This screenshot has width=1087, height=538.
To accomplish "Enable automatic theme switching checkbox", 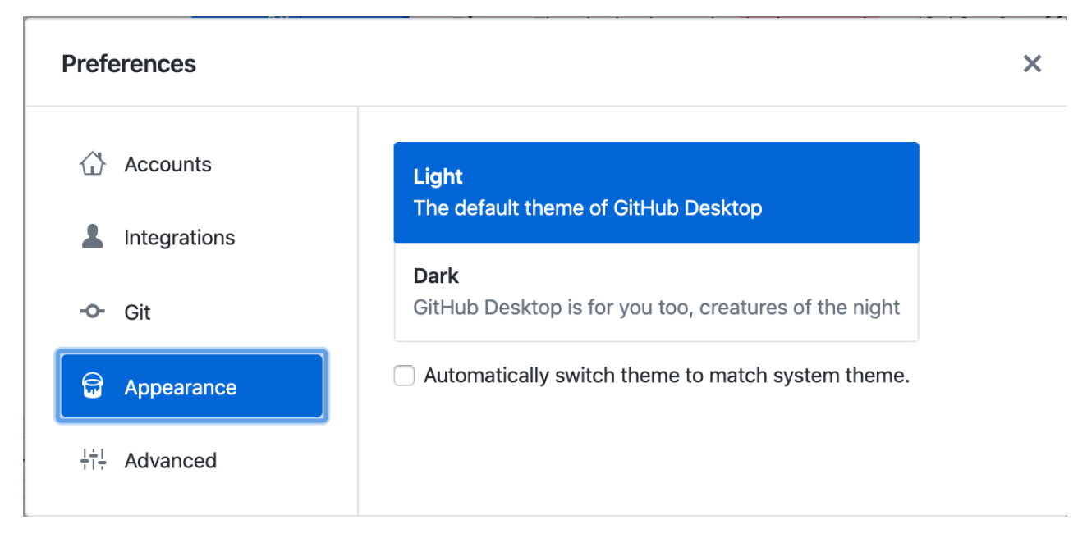I will 404,376.
